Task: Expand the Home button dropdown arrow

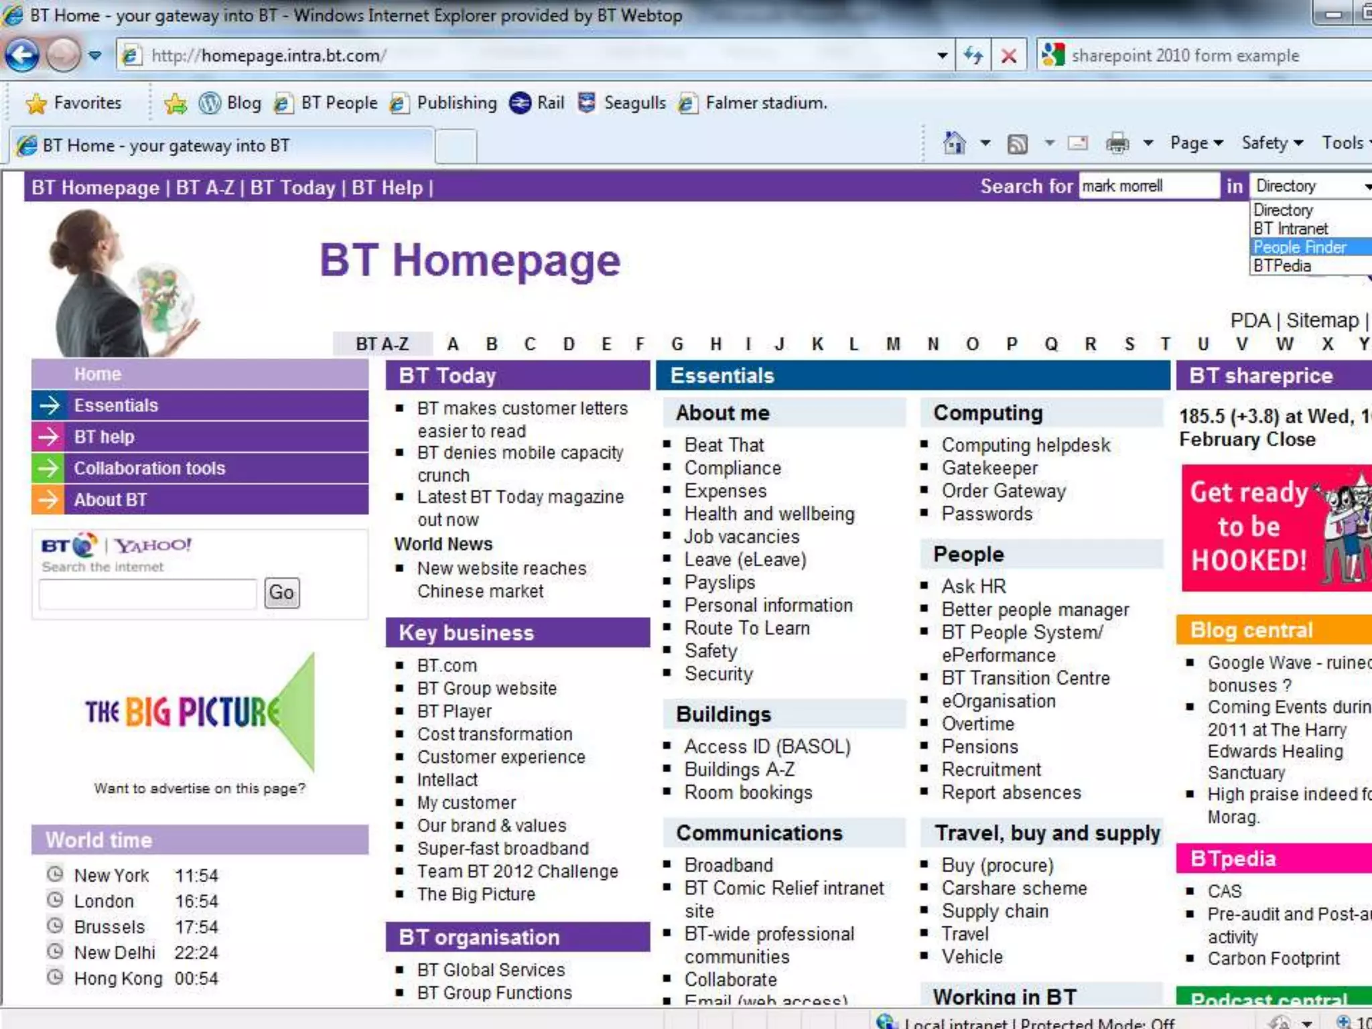Action: 985,143
